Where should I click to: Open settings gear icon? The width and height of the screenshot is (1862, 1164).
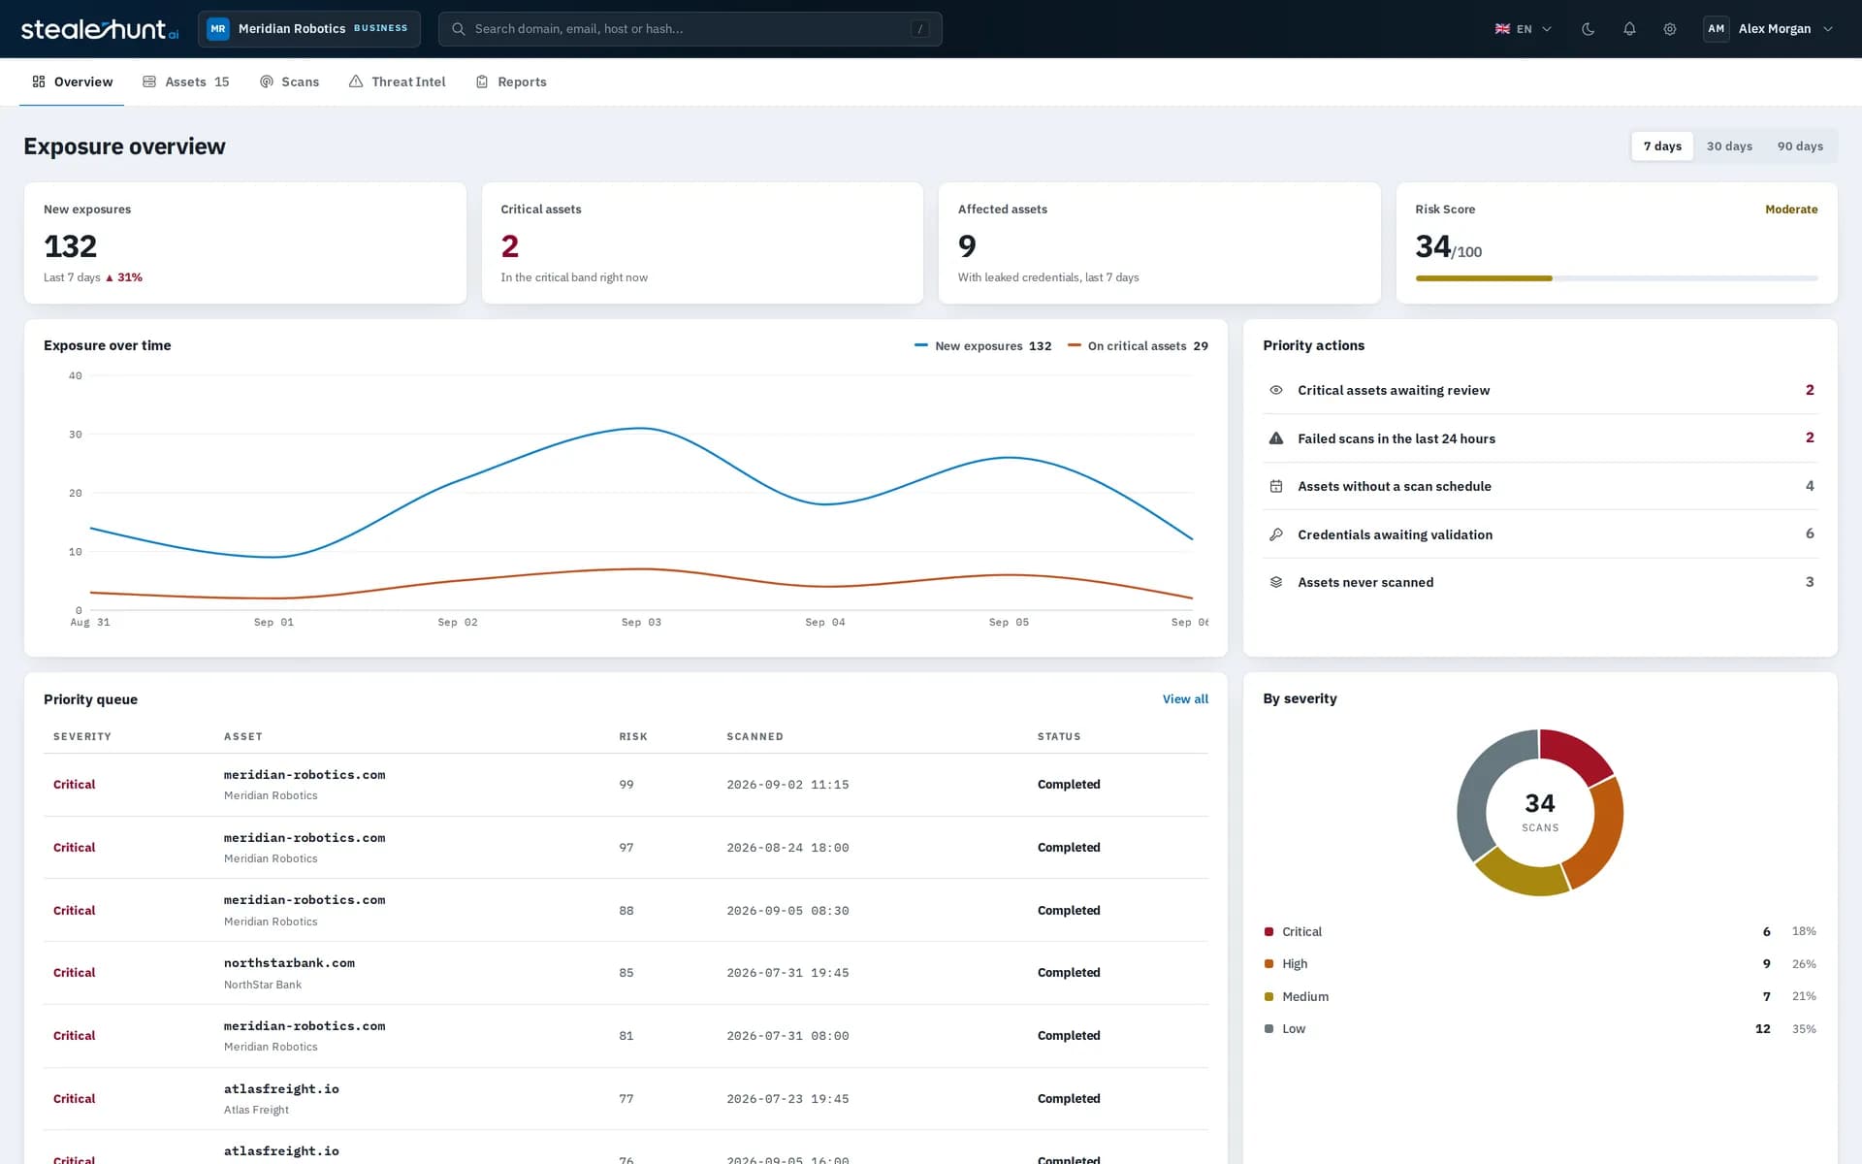(1670, 29)
